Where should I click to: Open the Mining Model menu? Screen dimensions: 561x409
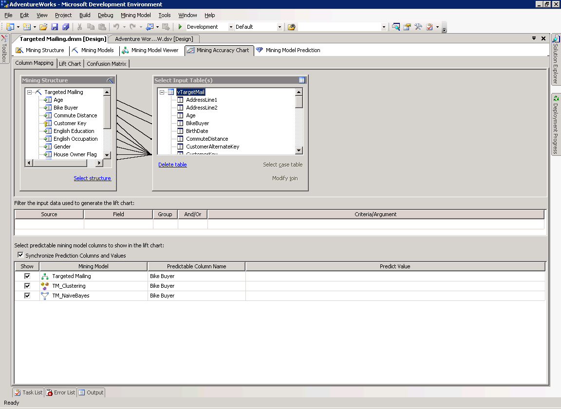point(135,15)
